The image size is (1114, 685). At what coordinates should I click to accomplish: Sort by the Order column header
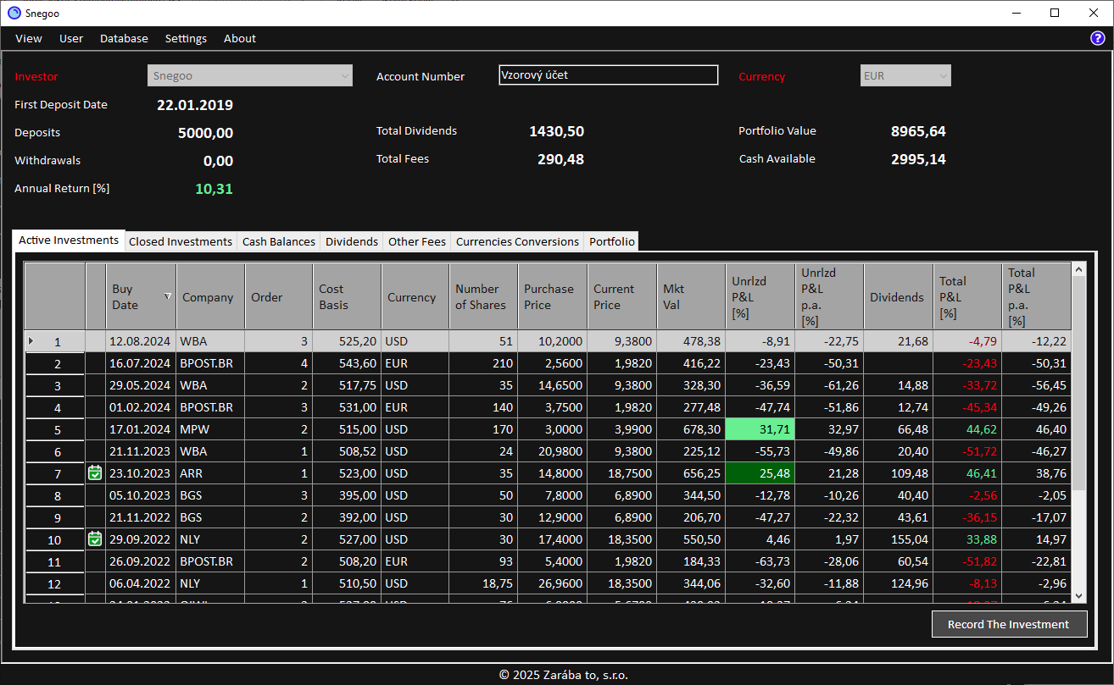pos(278,297)
